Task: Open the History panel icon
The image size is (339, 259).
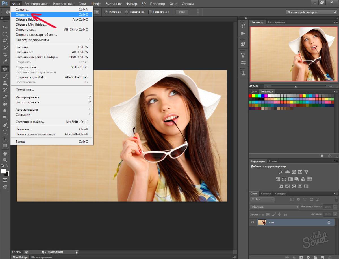Action: pyautogui.click(x=243, y=26)
